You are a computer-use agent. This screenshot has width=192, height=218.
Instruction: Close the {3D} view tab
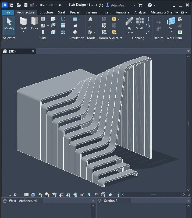pyautogui.click(x=33, y=51)
